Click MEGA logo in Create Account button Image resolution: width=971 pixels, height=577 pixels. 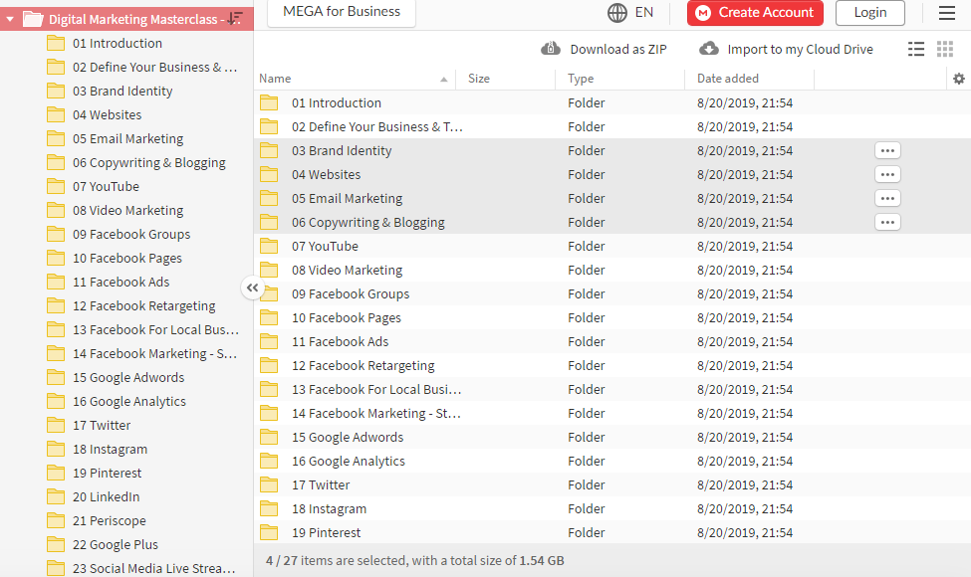703,12
